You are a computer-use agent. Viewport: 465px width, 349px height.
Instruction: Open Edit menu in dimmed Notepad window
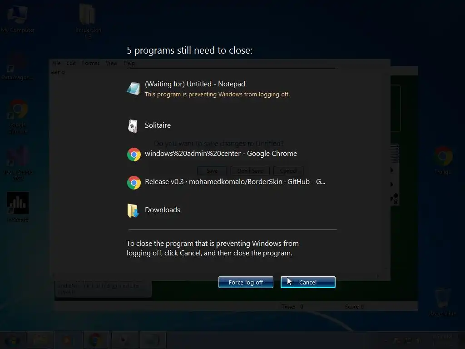click(71, 63)
